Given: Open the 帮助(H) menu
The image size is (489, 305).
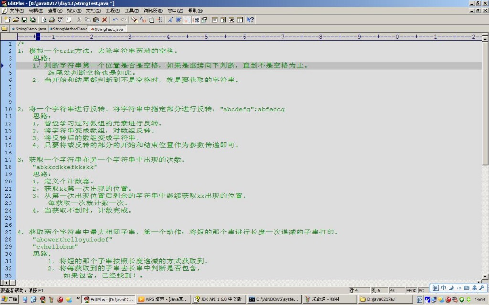Looking at the screenshot, I should point(195,10).
